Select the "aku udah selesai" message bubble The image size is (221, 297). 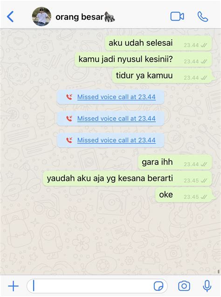158,43
